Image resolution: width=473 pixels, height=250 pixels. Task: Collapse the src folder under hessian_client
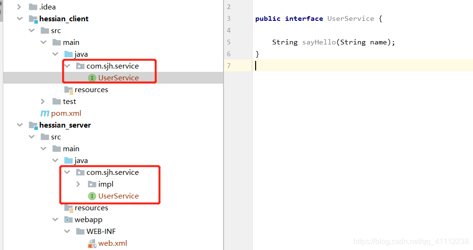[32, 30]
